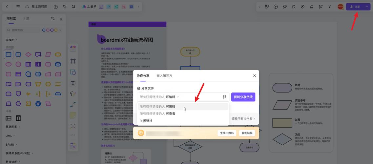The height and width of the screenshot is (164, 373).
Task: Click the 搜索图形 search field
Action: [23, 30]
